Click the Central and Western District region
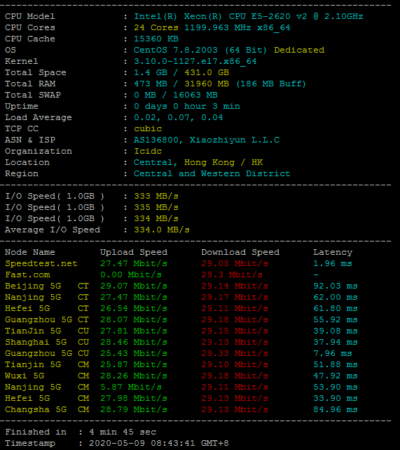400x450 pixels. 212,173
